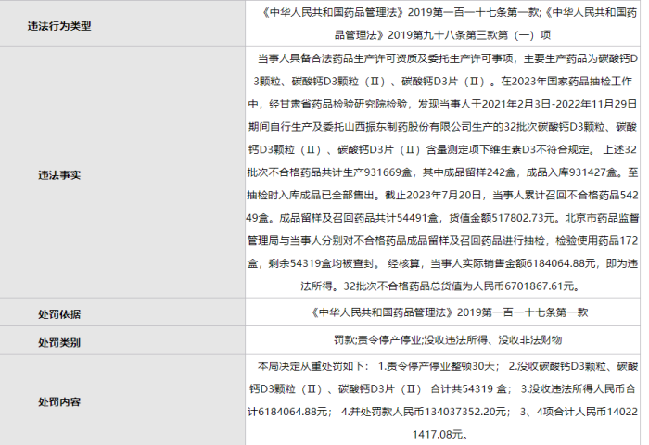
Task: Click the text 含量测定项下维生素D3不符合规定
Action: click(509, 149)
